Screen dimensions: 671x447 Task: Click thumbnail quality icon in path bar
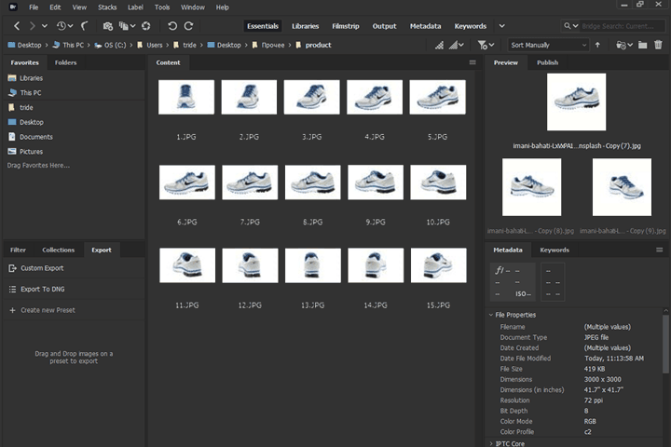(x=440, y=45)
